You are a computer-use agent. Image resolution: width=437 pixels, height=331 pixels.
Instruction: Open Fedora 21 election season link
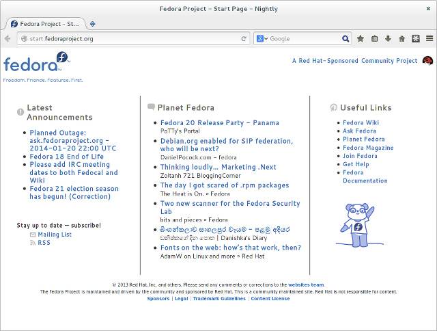point(74,193)
